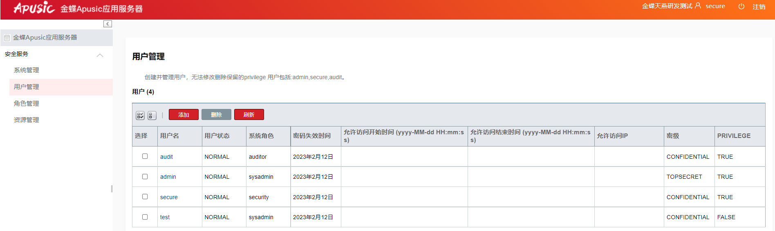Click the 刷新 refresh button
This screenshot has width=775, height=231.
pos(249,115)
